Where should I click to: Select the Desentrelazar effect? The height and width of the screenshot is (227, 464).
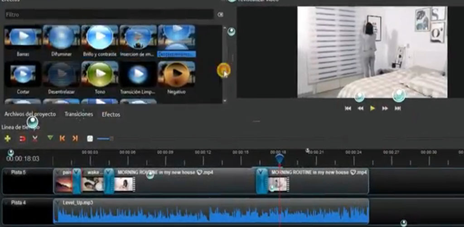point(62,78)
